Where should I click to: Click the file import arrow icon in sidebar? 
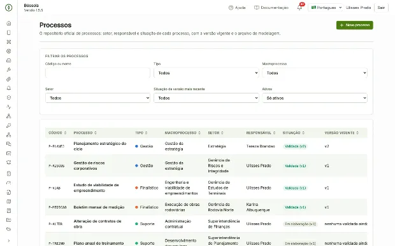(9, 192)
